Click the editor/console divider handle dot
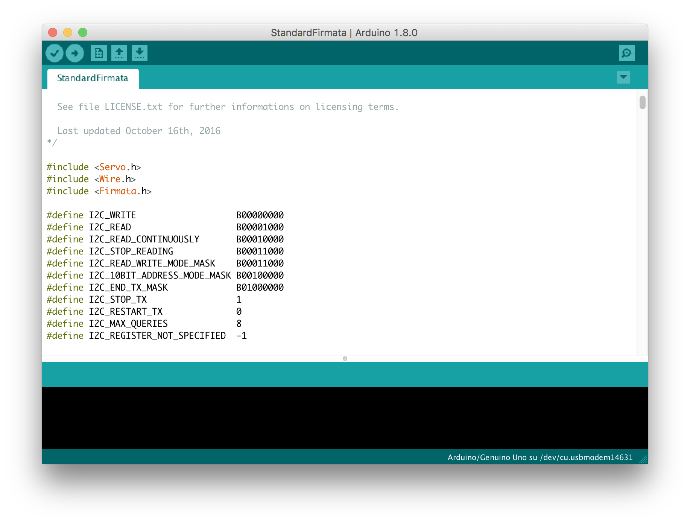The height and width of the screenshot is (524, 690). pyautogui.click(x=345, y=359)
